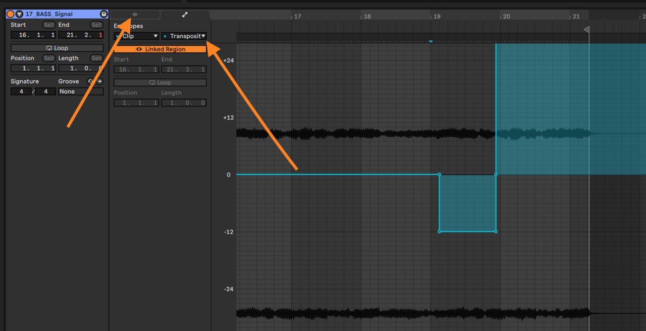
Task: Select the envelope Position field
Action: [136, 102]
